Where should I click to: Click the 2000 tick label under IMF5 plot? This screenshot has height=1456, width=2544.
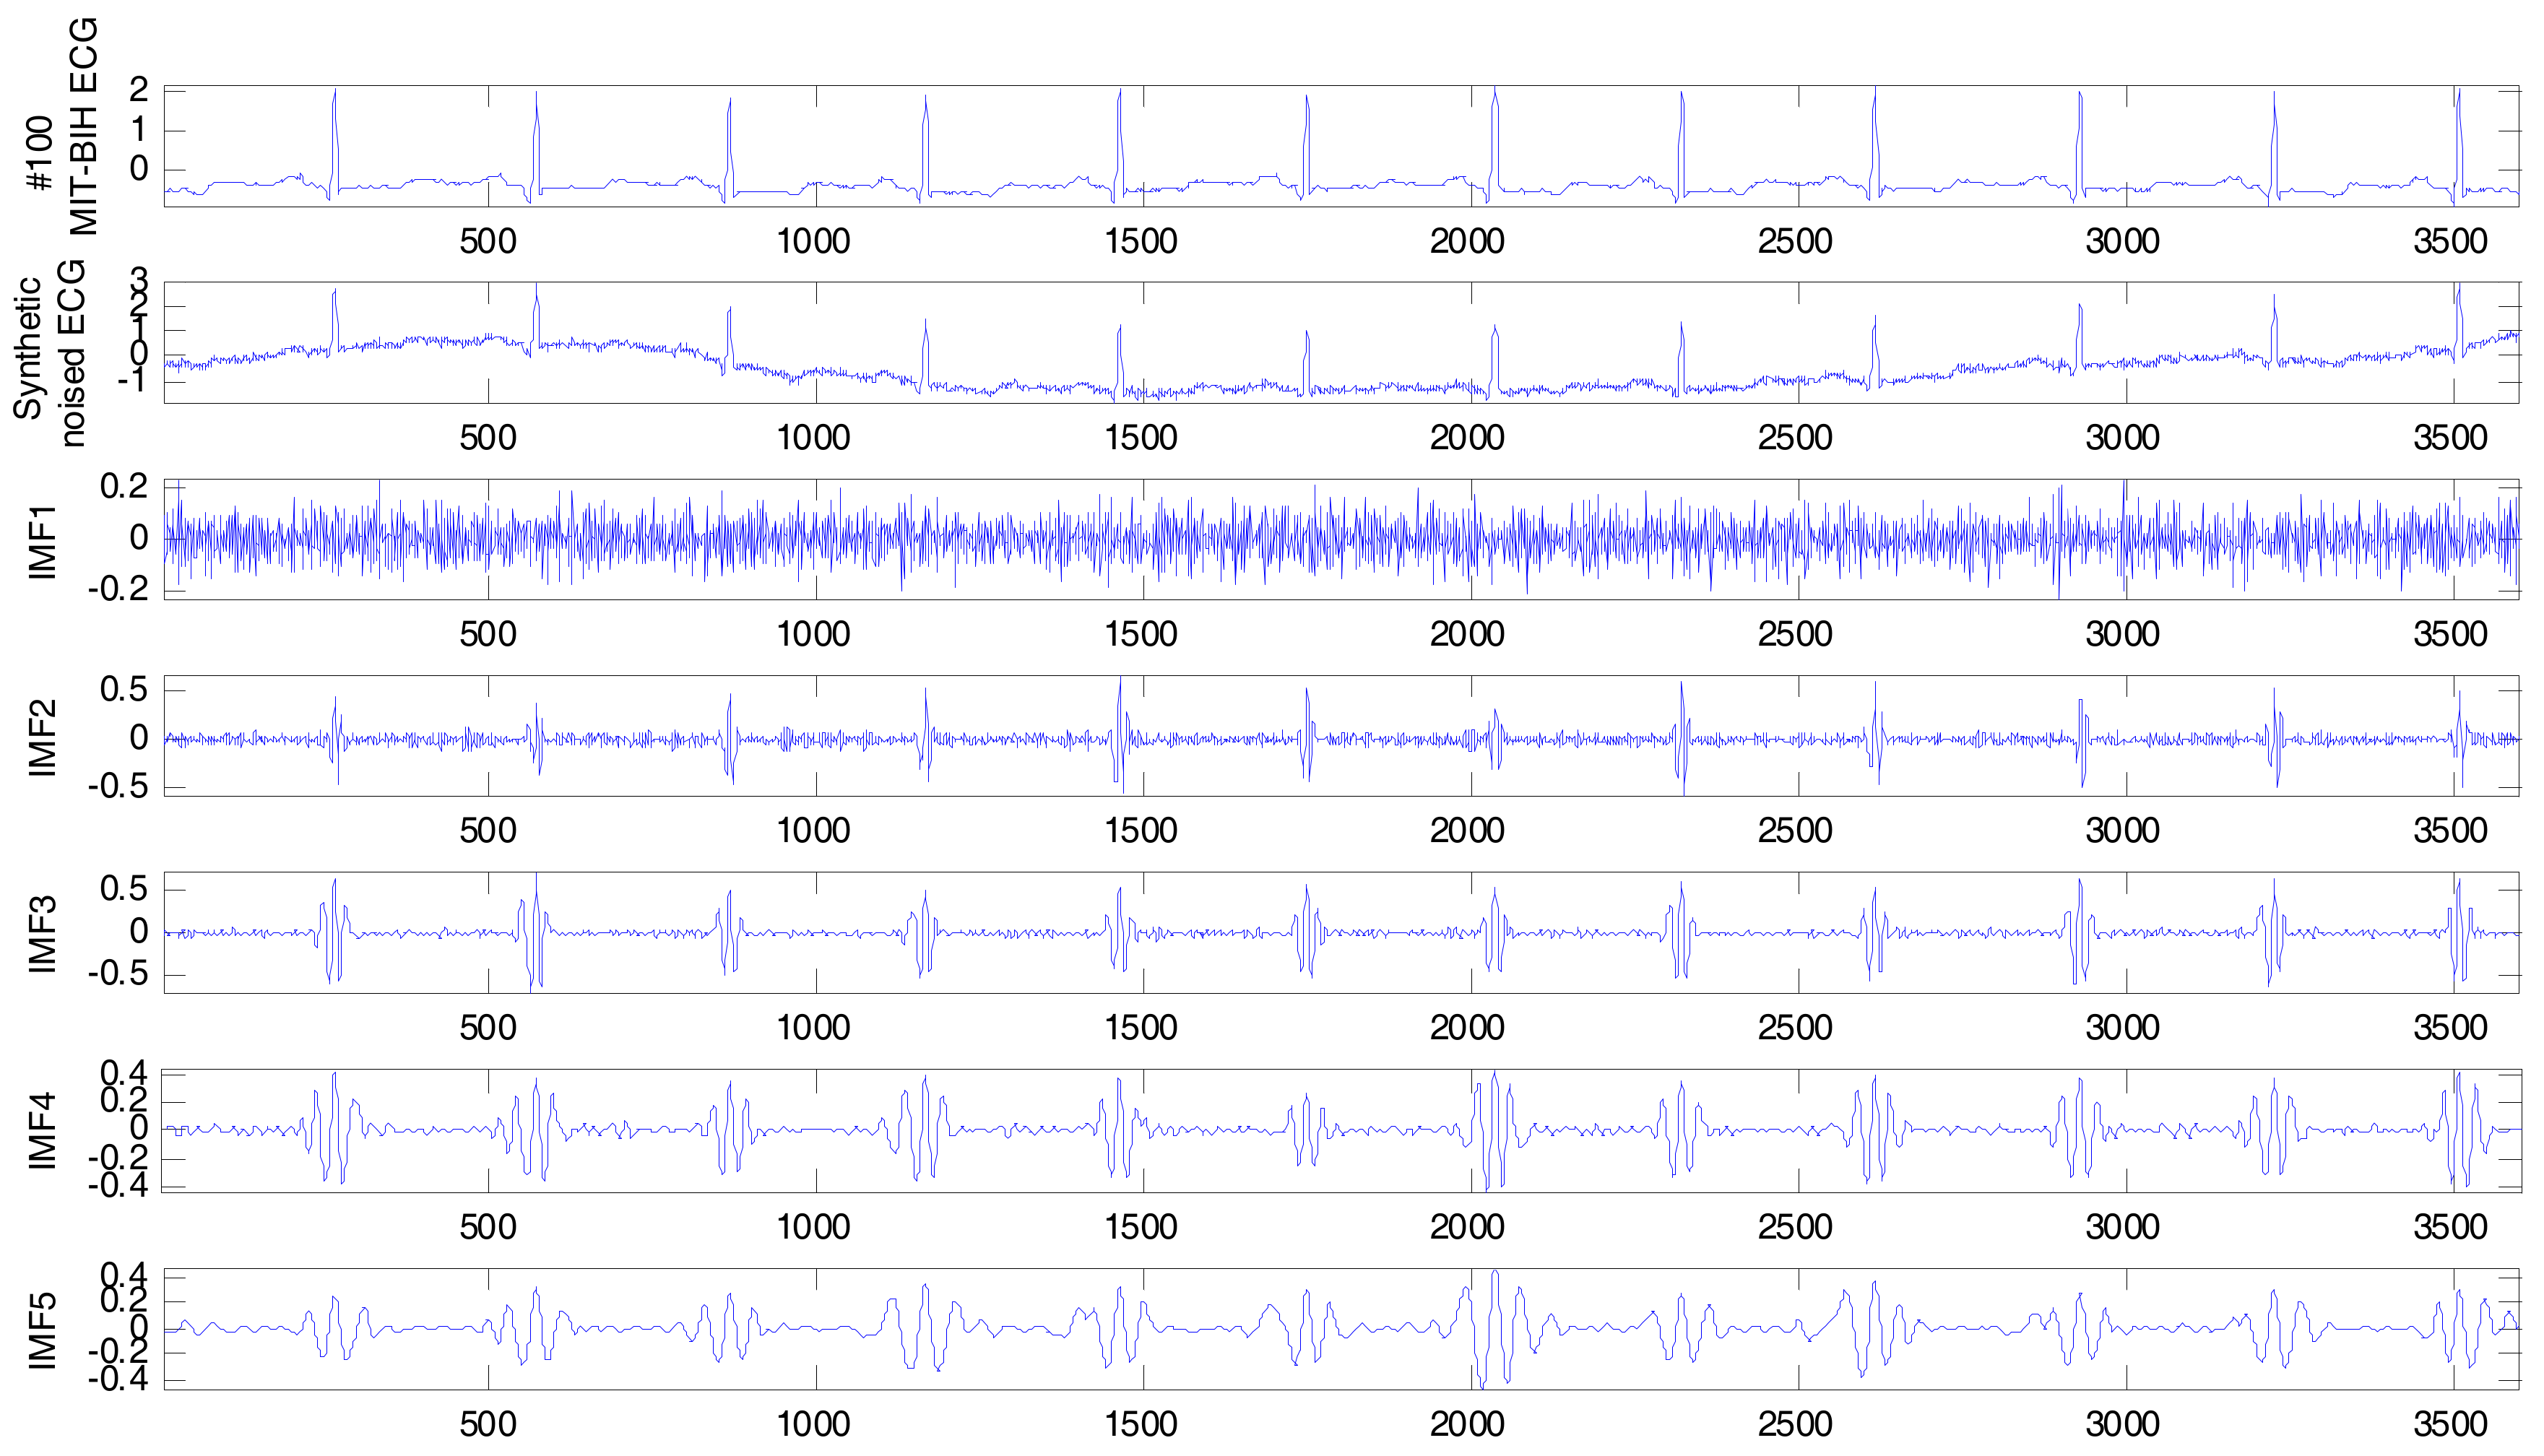coord(1467,1424)
